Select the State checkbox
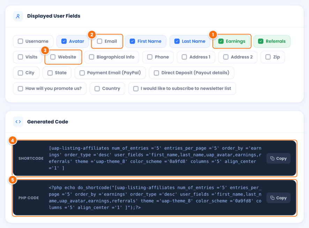Screen dimensions: 309x228 (x=50, y=73)
